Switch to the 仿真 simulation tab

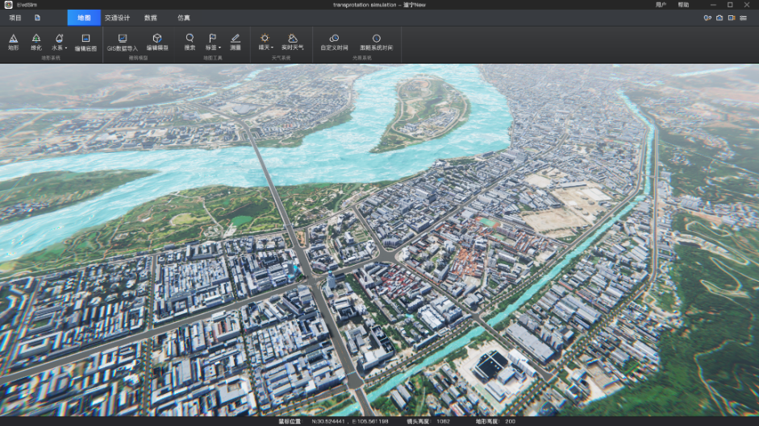coord(184,18)
